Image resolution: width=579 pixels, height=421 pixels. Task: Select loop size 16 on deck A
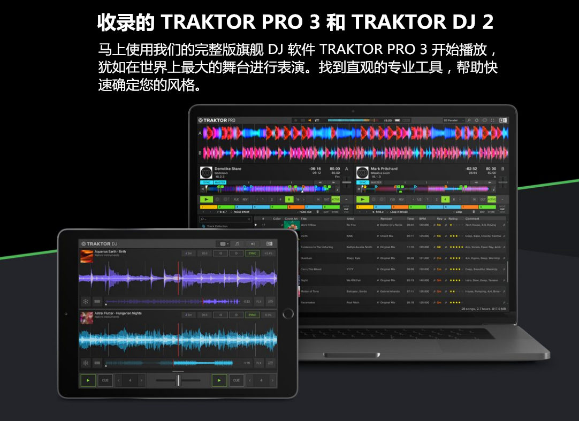click(x=298, y=200)
